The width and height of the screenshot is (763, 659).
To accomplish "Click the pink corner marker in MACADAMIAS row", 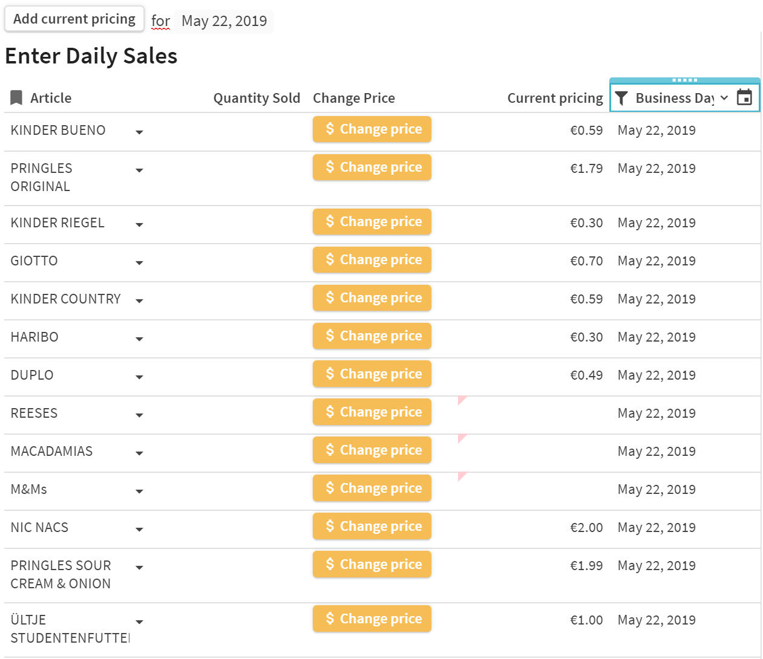I will [462, 438].
